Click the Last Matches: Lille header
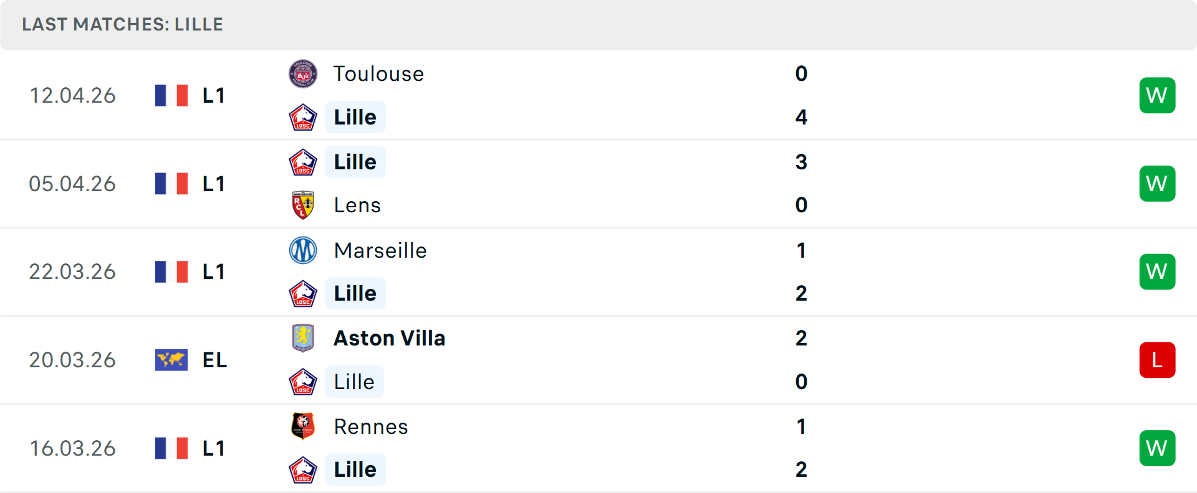The width and height of the screenshot is (1197, 493). 122,24
